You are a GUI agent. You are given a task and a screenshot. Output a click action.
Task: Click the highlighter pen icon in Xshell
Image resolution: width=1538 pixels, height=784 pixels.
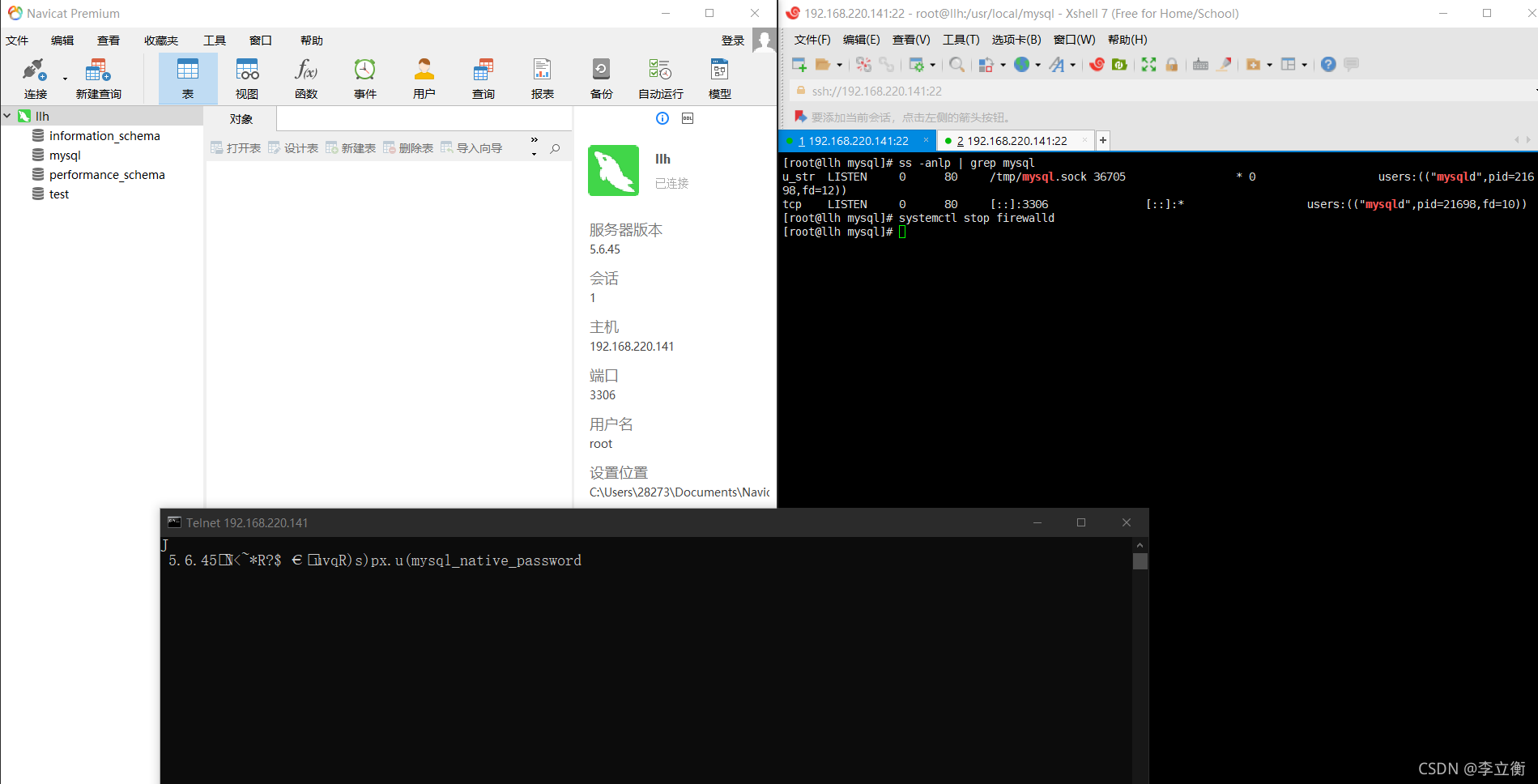click(1224, 65)
